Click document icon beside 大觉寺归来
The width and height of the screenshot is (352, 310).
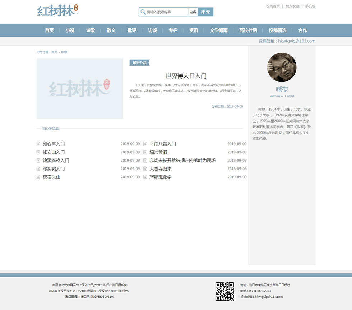point(145,169)
